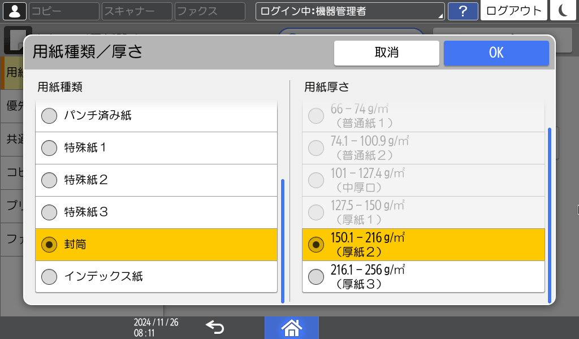Viewport: 579px width, 339px height.
Task: Select パンチ済み紙 punched paper type
Action: tap(156, 116)
